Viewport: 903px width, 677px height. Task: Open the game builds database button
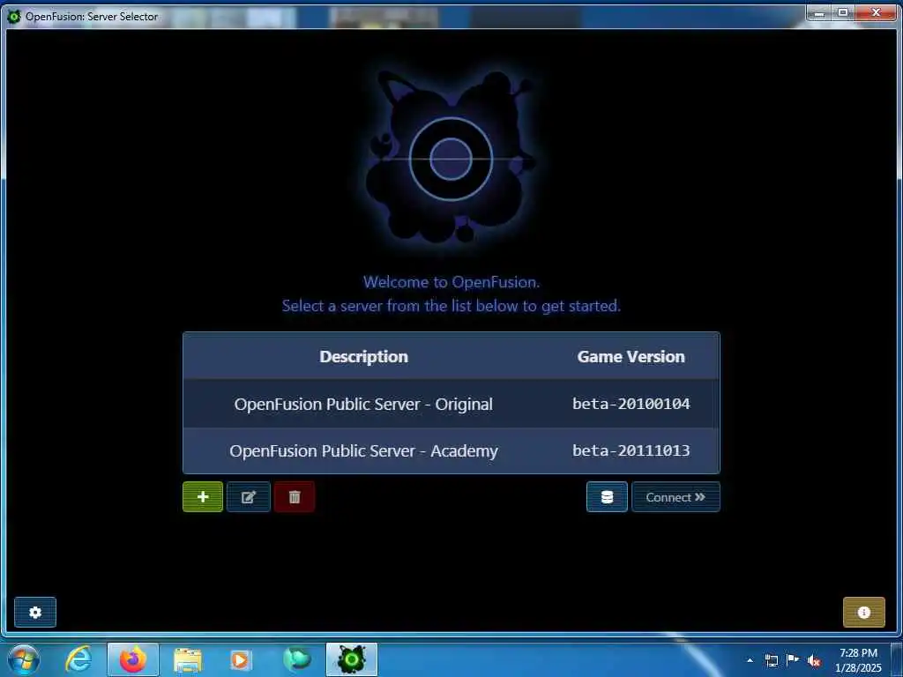(607, 497)
